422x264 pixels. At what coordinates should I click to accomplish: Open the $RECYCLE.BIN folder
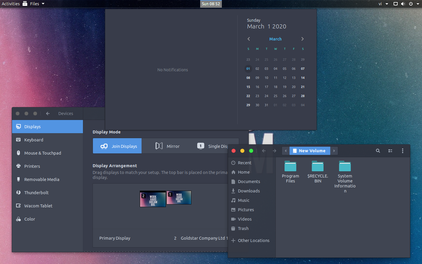coord(318,172)
